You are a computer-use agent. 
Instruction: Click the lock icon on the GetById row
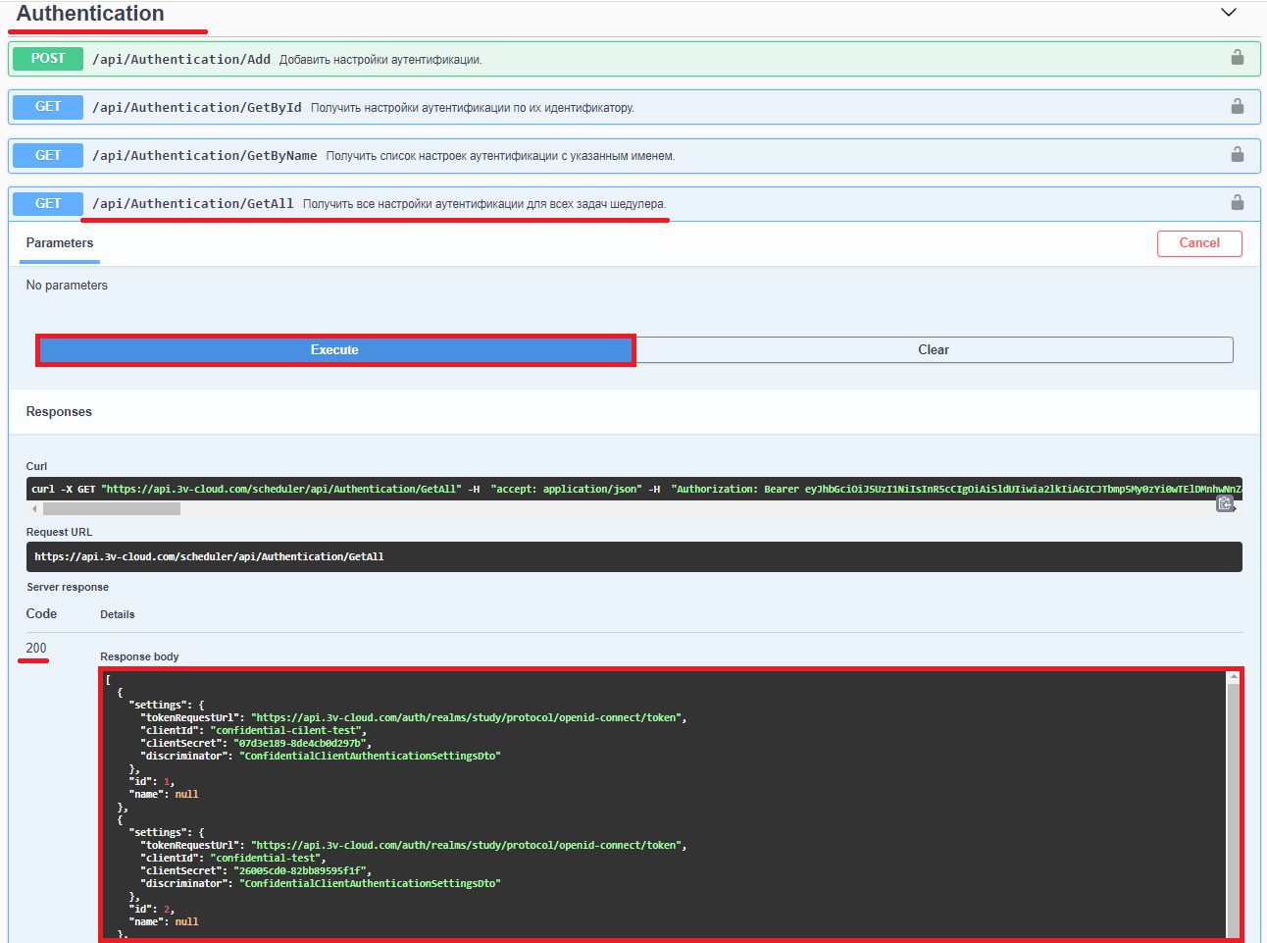click(x=1238, y=106)
